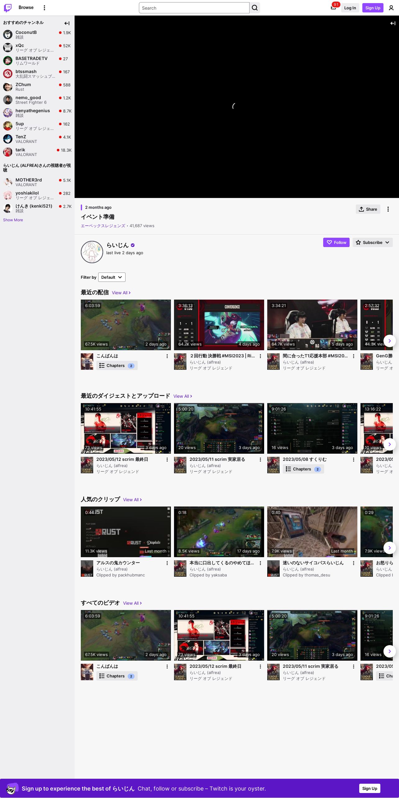Expand Chapters for こんばんは in 最近の配信
399x798 pixels.
pos(117,366)
